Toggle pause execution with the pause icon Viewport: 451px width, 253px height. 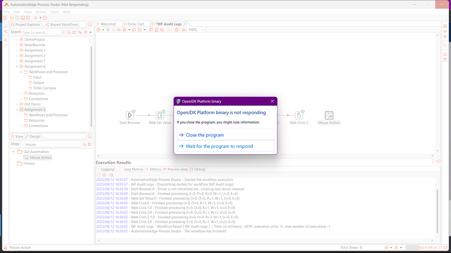(107, 30)
